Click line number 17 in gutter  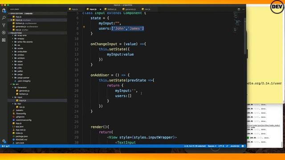click(x=77, y=75)
